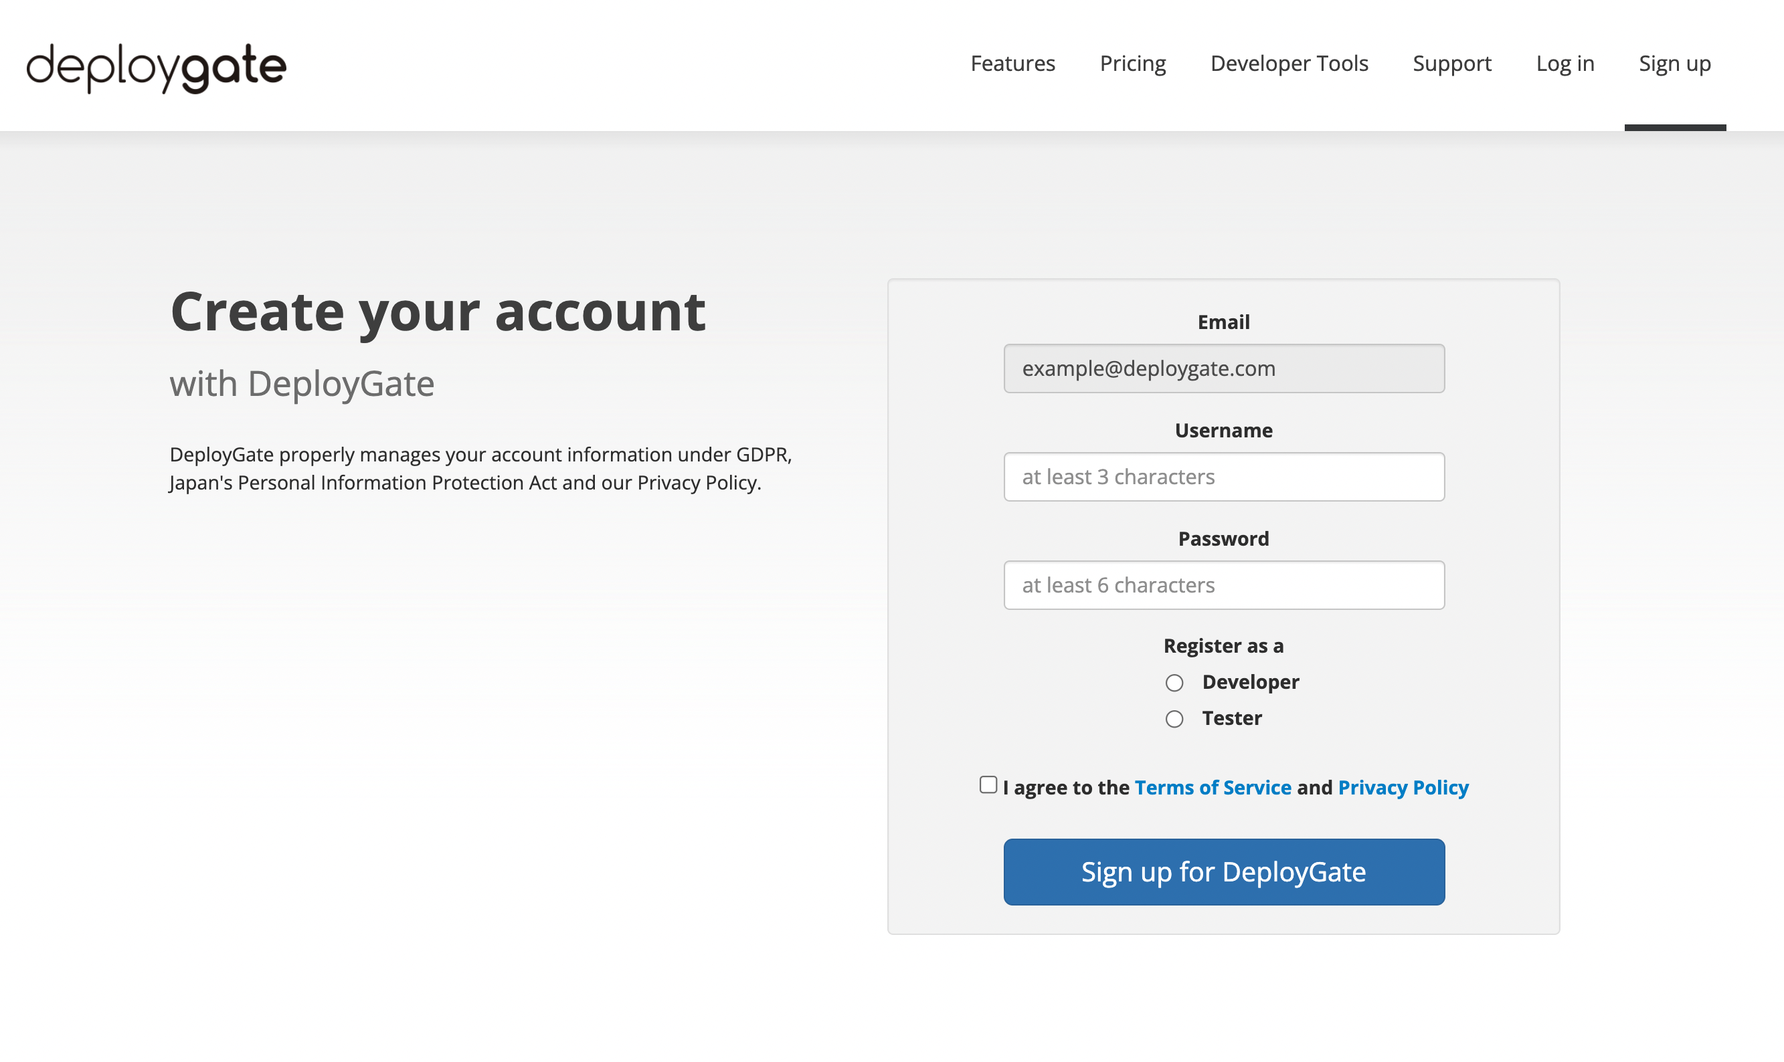The height and width of the screenshot is (1062, 1784).
Task: Check the I agree checkbox
Action: point(988,784)
